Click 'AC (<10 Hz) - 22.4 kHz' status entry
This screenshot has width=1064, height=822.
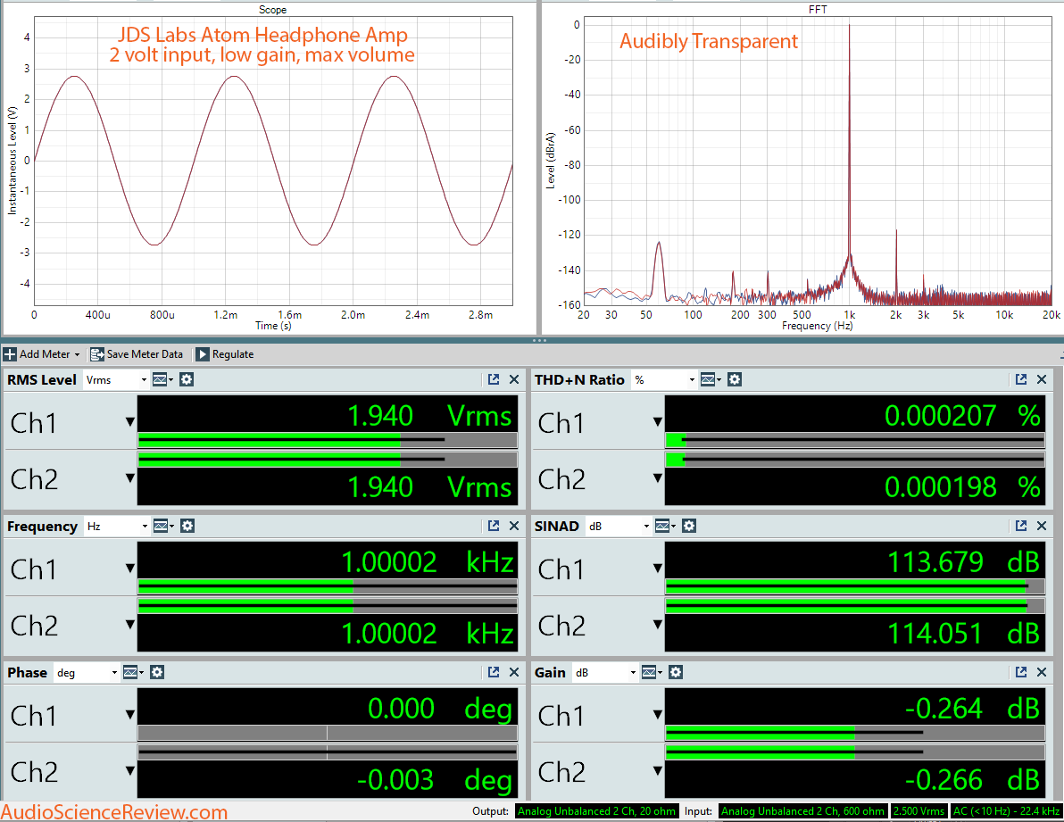coord(1006,811)
